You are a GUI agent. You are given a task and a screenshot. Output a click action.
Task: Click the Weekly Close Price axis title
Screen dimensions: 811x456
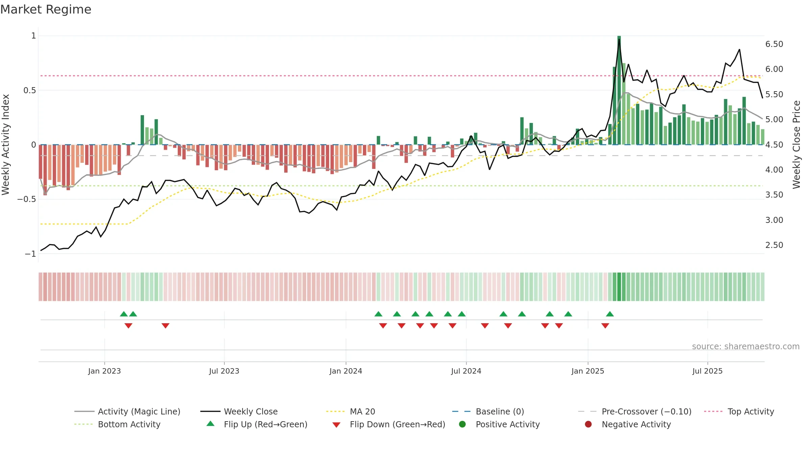[796, 145]
